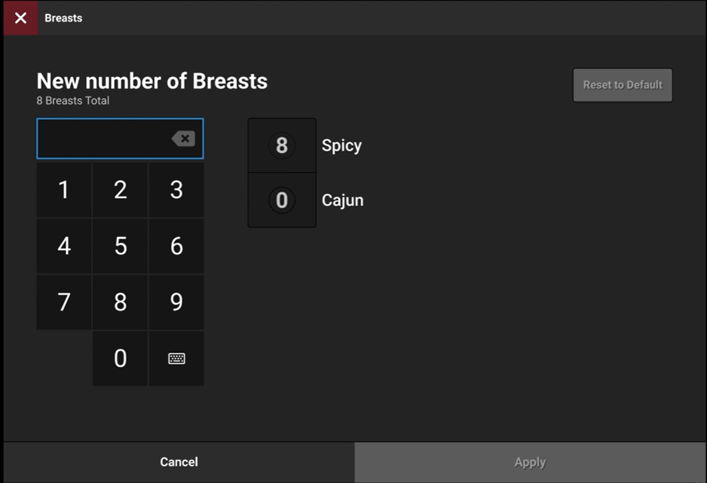
Task: Click the backspace icon in the input field
Action: pos(183,138)
